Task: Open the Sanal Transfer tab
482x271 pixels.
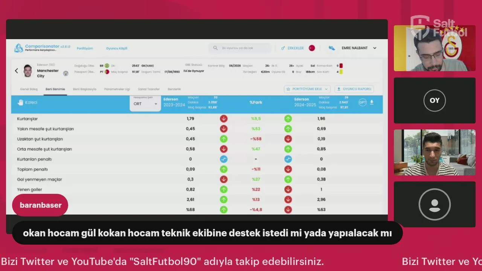Action: pyautogui.click(x=149, y=89)
